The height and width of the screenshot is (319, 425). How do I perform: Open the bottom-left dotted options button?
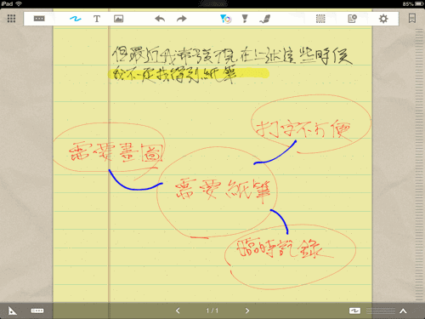(x=37, y=310)
